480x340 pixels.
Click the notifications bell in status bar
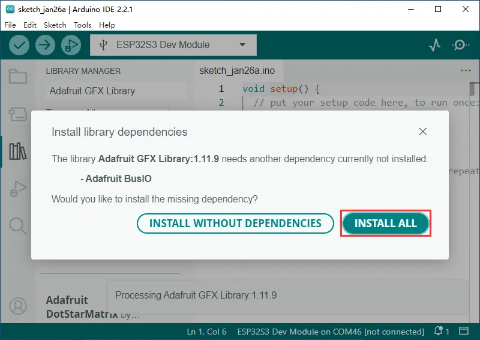coord(440,332)
